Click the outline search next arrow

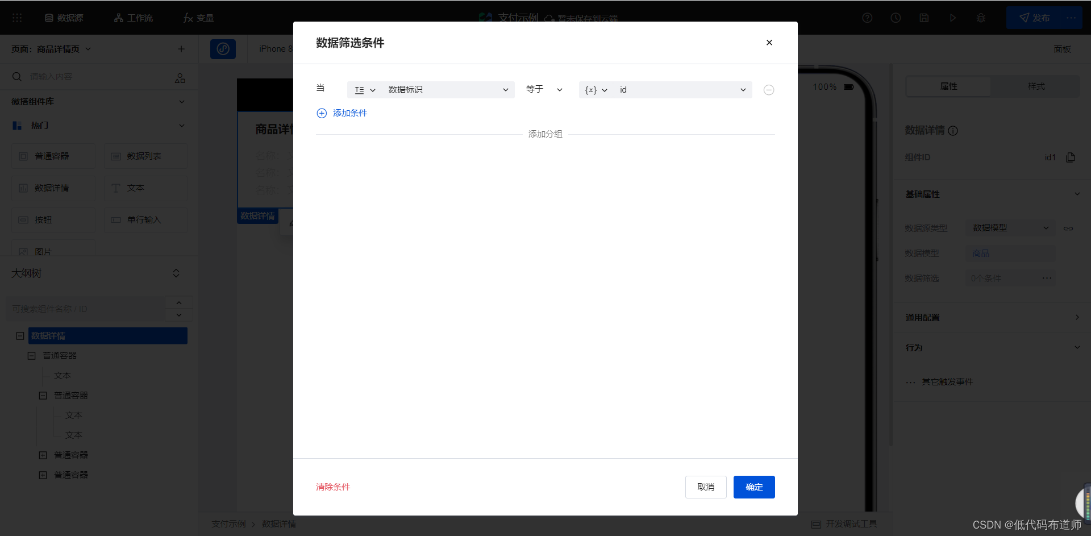(179, 315)
